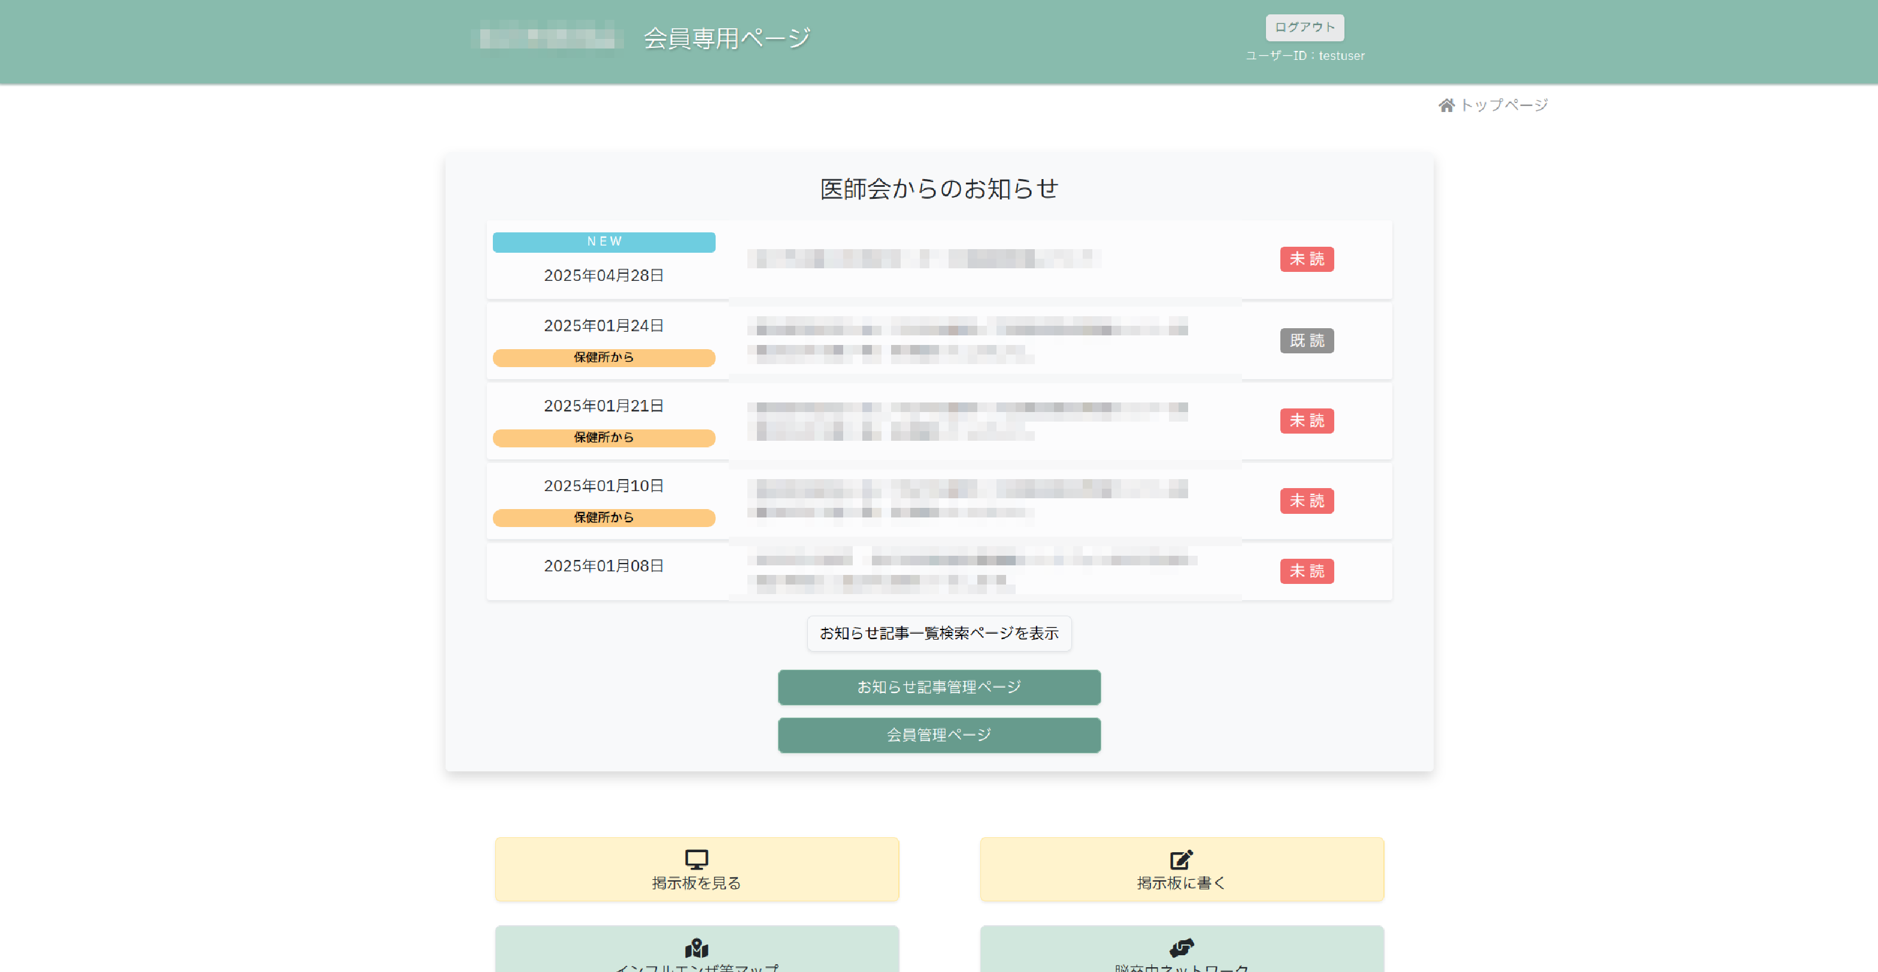Click the blue NEW label
The height and width of the screenshot is (972, 1878).
[604, 242]
